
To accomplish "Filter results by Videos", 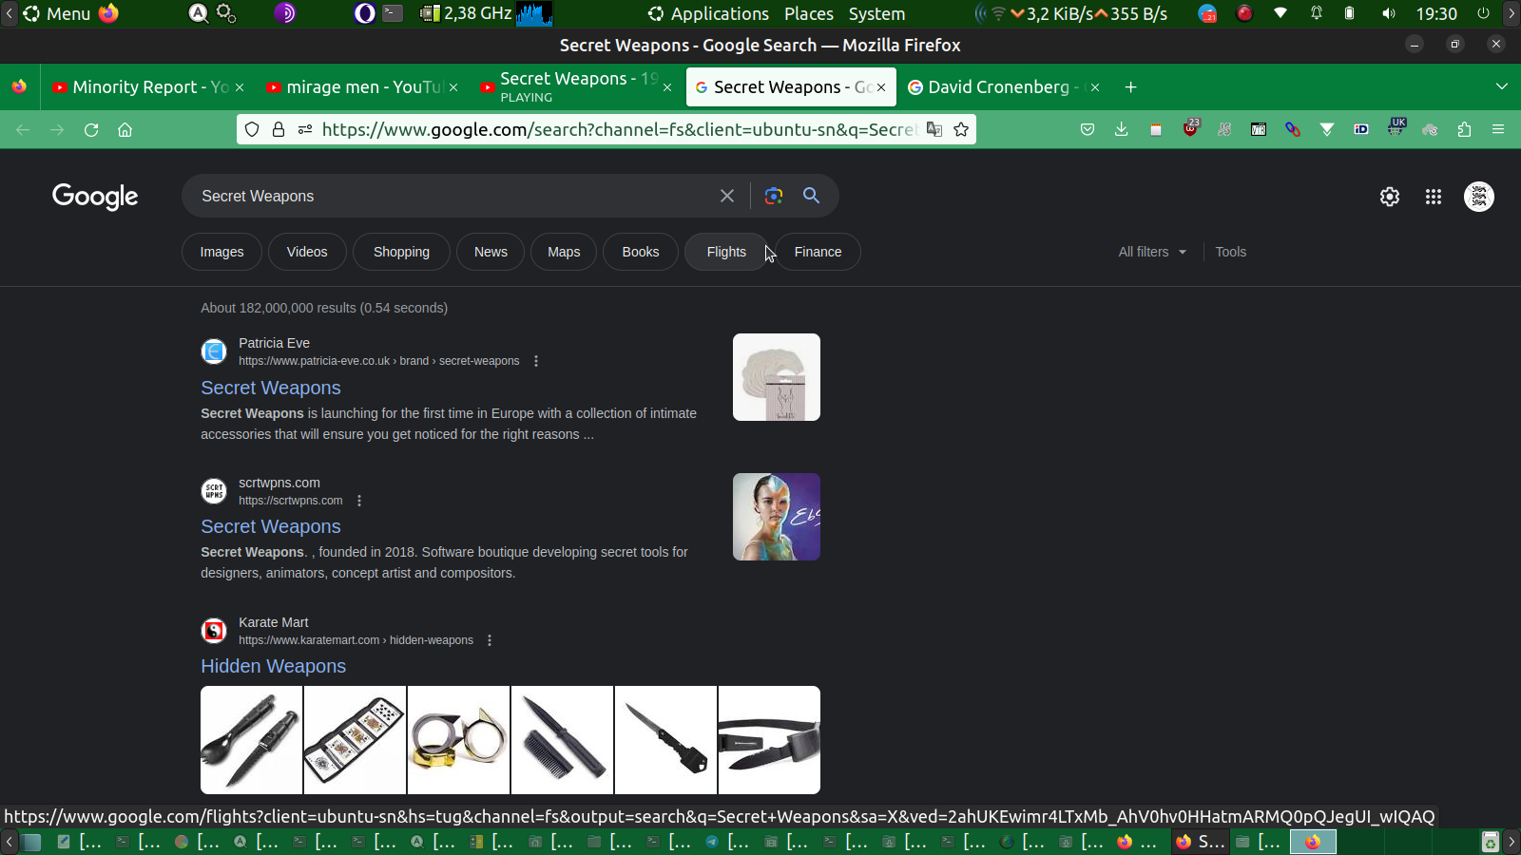I will [x=307, y=252].
